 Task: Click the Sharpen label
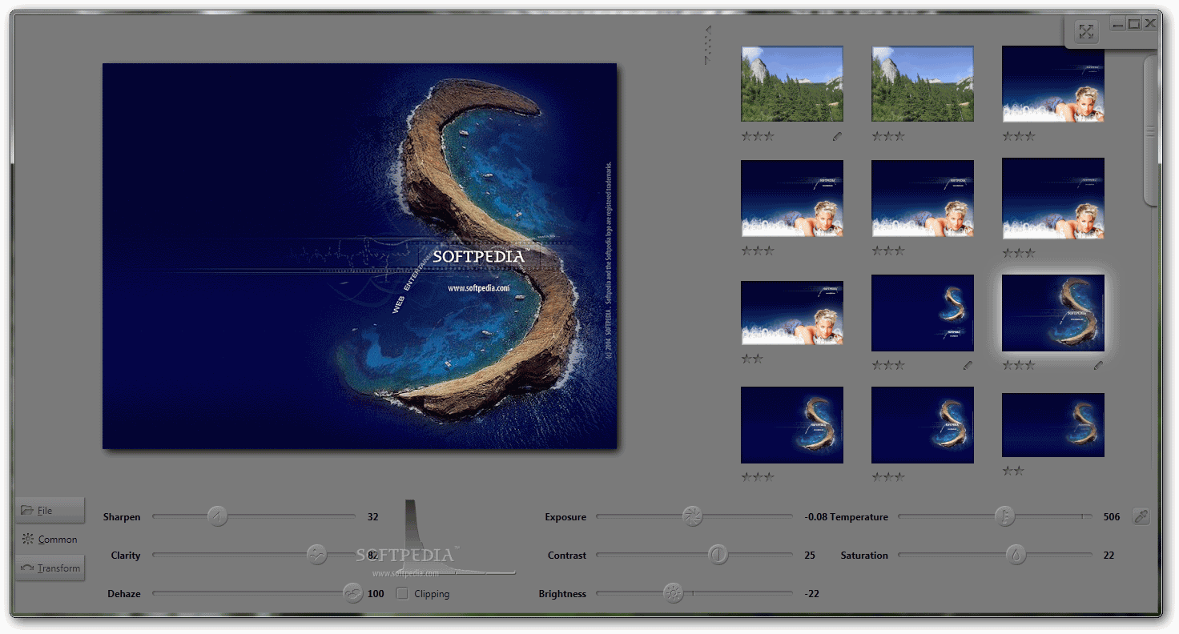click(x=122, y=517)
